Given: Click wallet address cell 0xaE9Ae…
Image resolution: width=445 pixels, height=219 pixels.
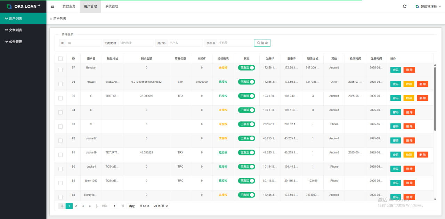Looking at the screenshot, I should click(113, 82).
